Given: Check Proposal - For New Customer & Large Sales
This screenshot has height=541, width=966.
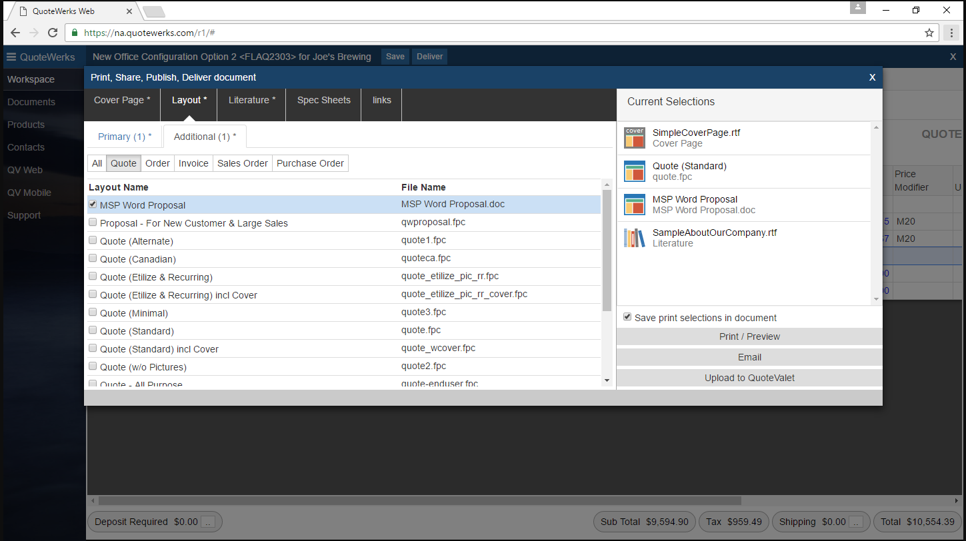Looking at the screenshot, I should coord(93,223).
